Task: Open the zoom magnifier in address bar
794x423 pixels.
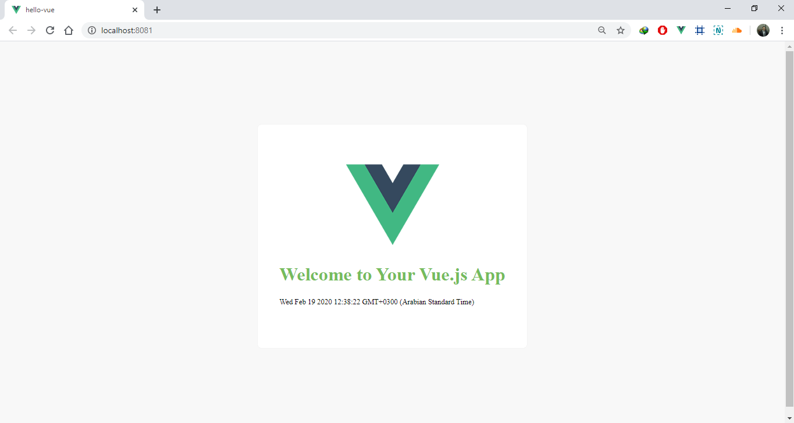Action: (x=602, y=30)
